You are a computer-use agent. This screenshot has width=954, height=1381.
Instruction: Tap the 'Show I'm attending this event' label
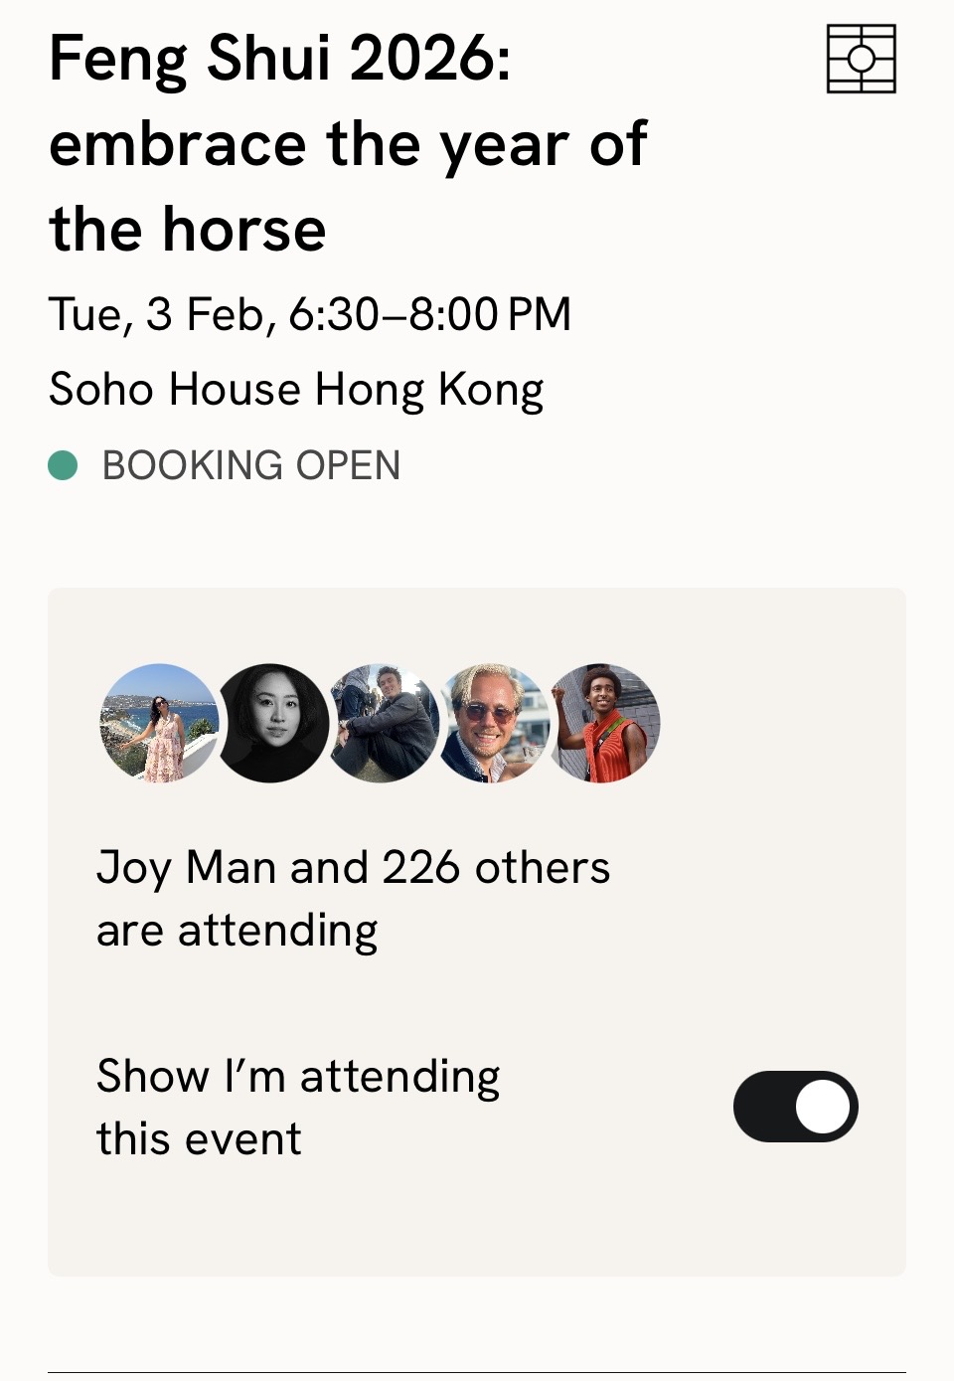coord(298,1107)
